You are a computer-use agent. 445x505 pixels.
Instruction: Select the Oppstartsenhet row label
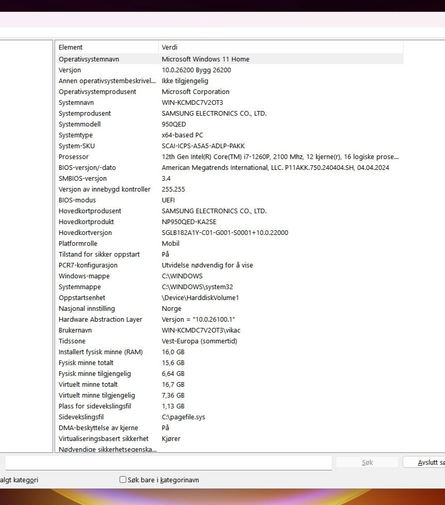click(82, 297)
